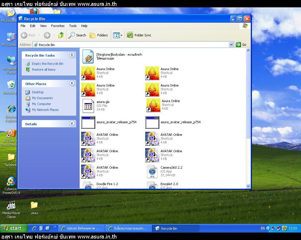Collapse the Recycle Bin Tasks panel

(x=72, y=55)
